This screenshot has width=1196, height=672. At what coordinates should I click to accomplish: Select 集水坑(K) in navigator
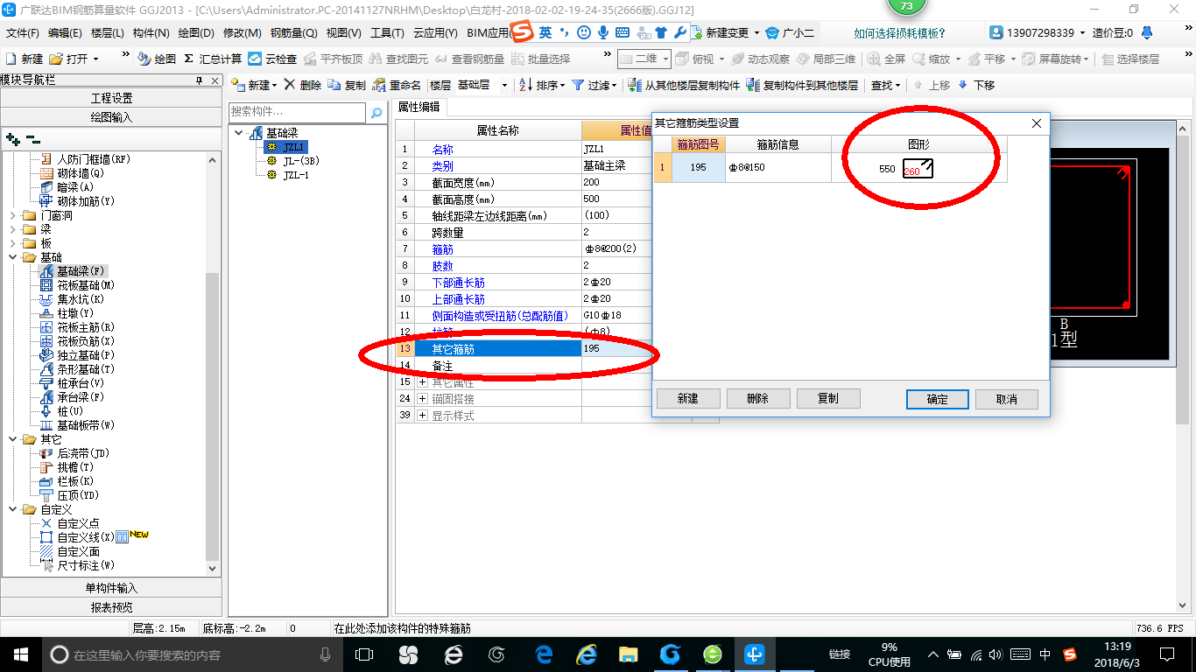pos(81,299)
